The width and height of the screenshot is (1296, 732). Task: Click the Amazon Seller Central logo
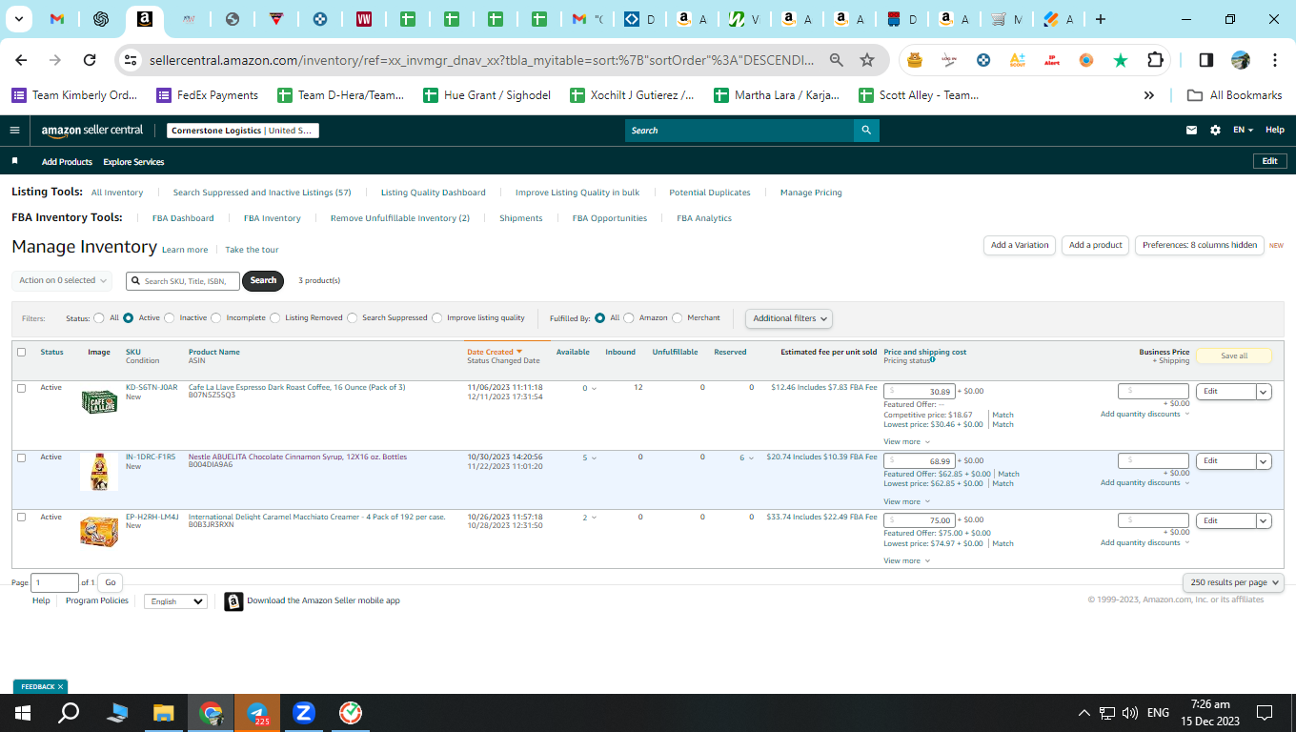tap(92, 131)
